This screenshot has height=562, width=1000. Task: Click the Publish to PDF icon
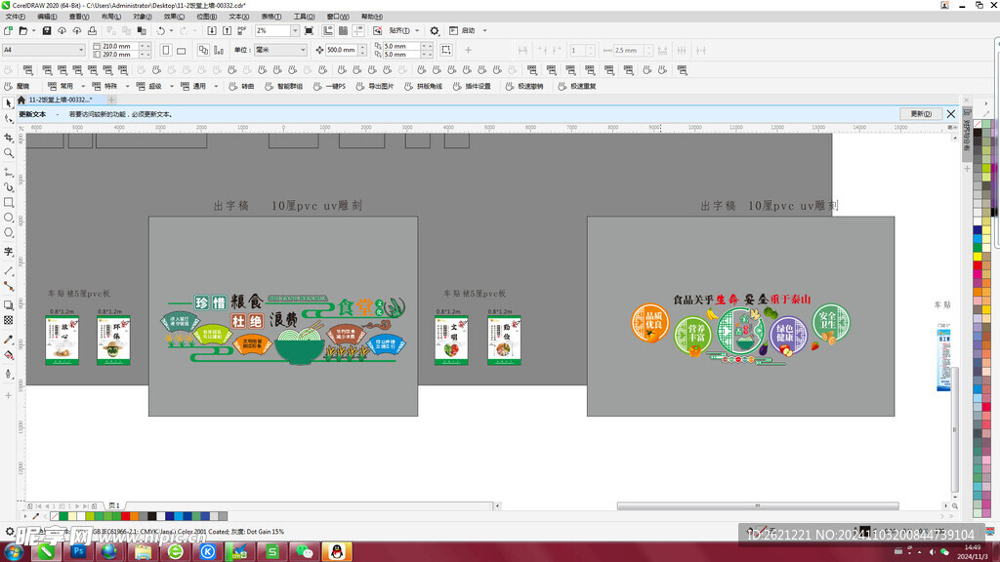click(x=242, y=30)
